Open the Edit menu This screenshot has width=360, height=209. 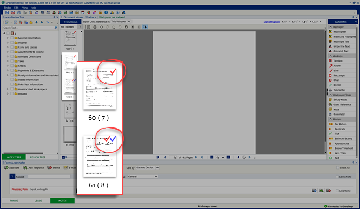16,8
